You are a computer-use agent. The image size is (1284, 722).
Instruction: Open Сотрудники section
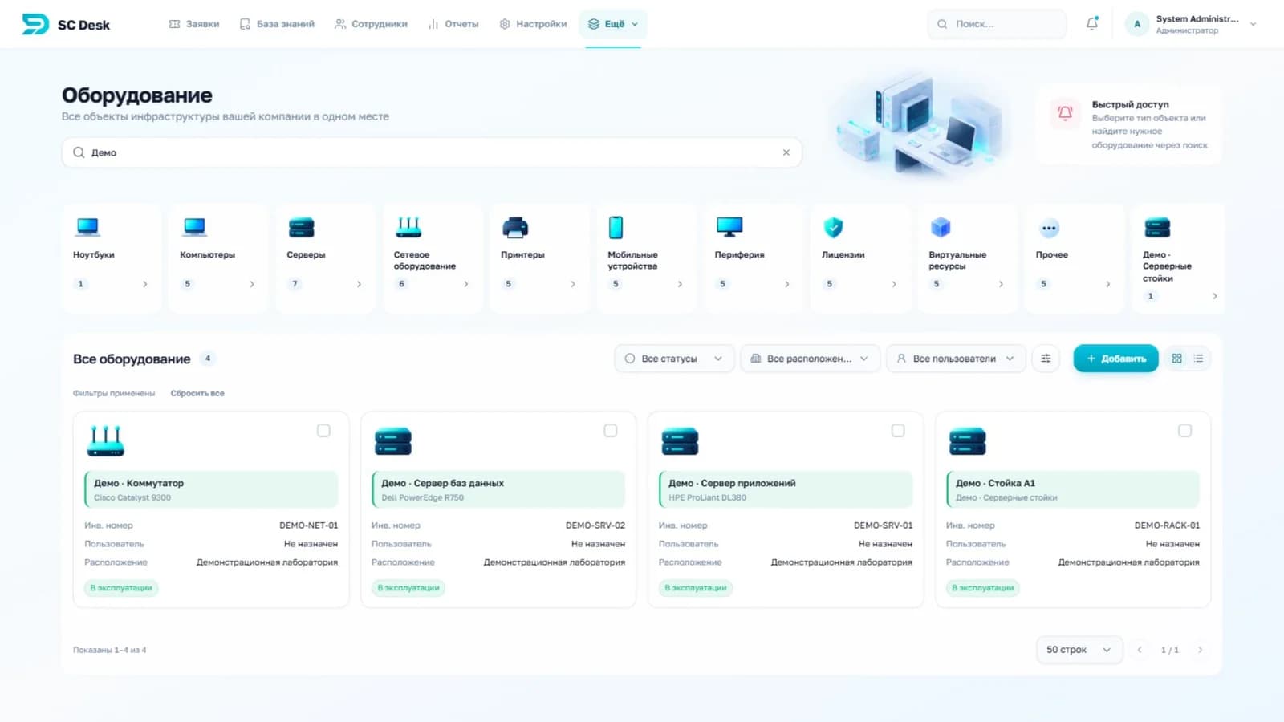coord(371,24)
